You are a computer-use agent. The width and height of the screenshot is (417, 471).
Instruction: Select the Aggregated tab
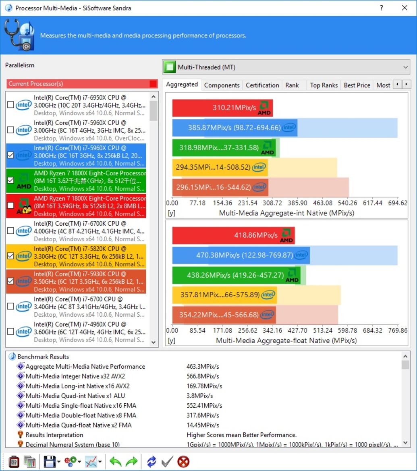pos(182,85)
